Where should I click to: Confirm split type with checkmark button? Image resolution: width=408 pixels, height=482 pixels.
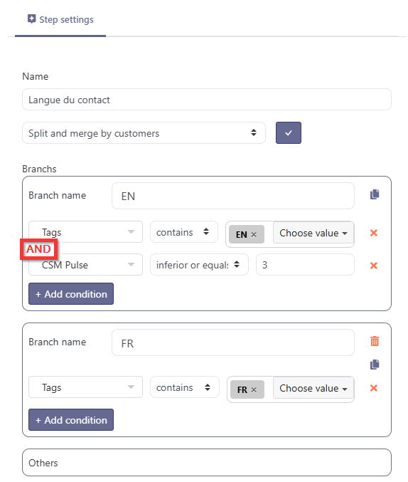tap(289, 133)
